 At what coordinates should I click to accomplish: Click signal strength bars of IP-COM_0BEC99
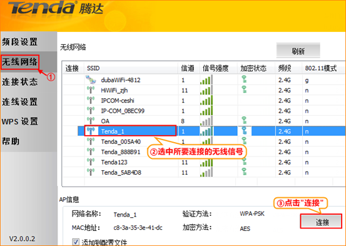pos(206,110)
